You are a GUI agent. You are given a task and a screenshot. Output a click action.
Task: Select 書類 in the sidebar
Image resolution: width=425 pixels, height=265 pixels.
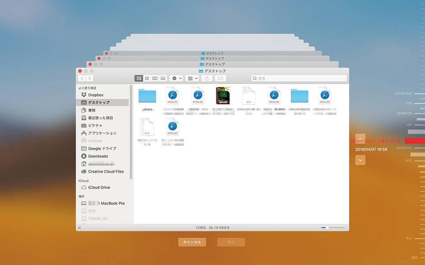[92, 110]
